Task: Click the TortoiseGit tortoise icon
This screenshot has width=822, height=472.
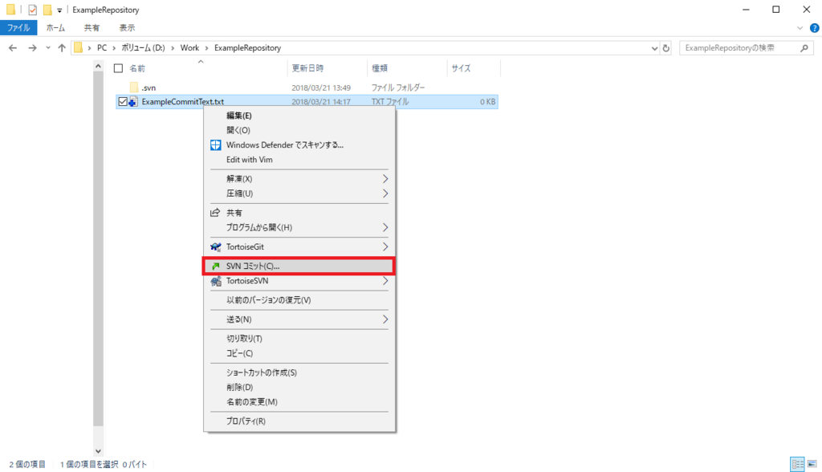Action: (x=215, y=246)
